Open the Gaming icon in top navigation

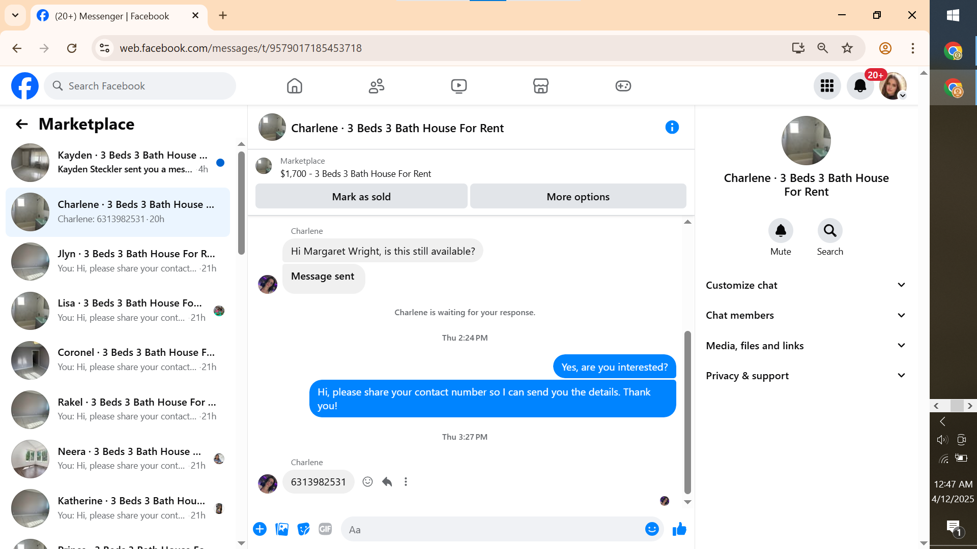pyautogui.click(x=623, y=86)
